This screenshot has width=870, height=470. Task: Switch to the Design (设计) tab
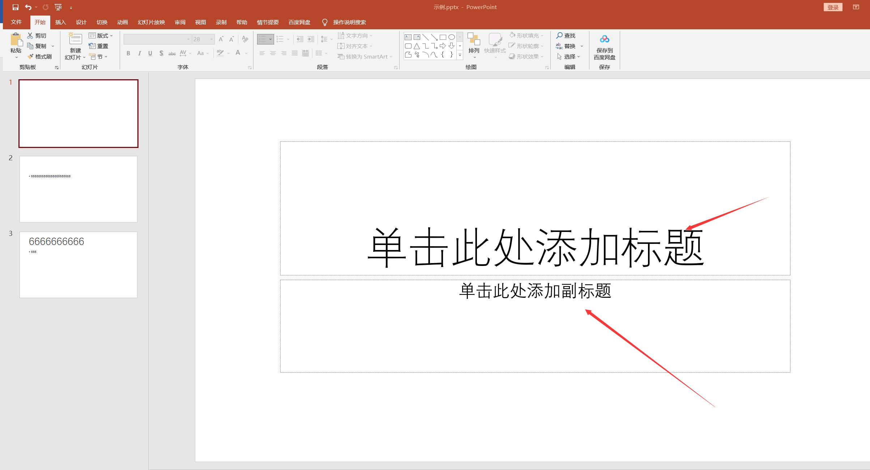(x=81, y=22)
